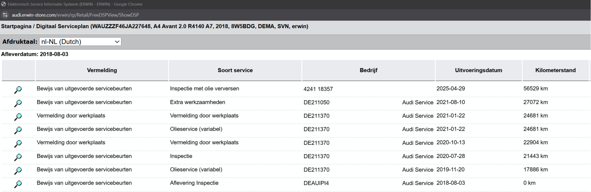This screenshot has height=192, width=591.
Task: Select the text 'Inspectie met olie verversen'
Action: (204, 89)
